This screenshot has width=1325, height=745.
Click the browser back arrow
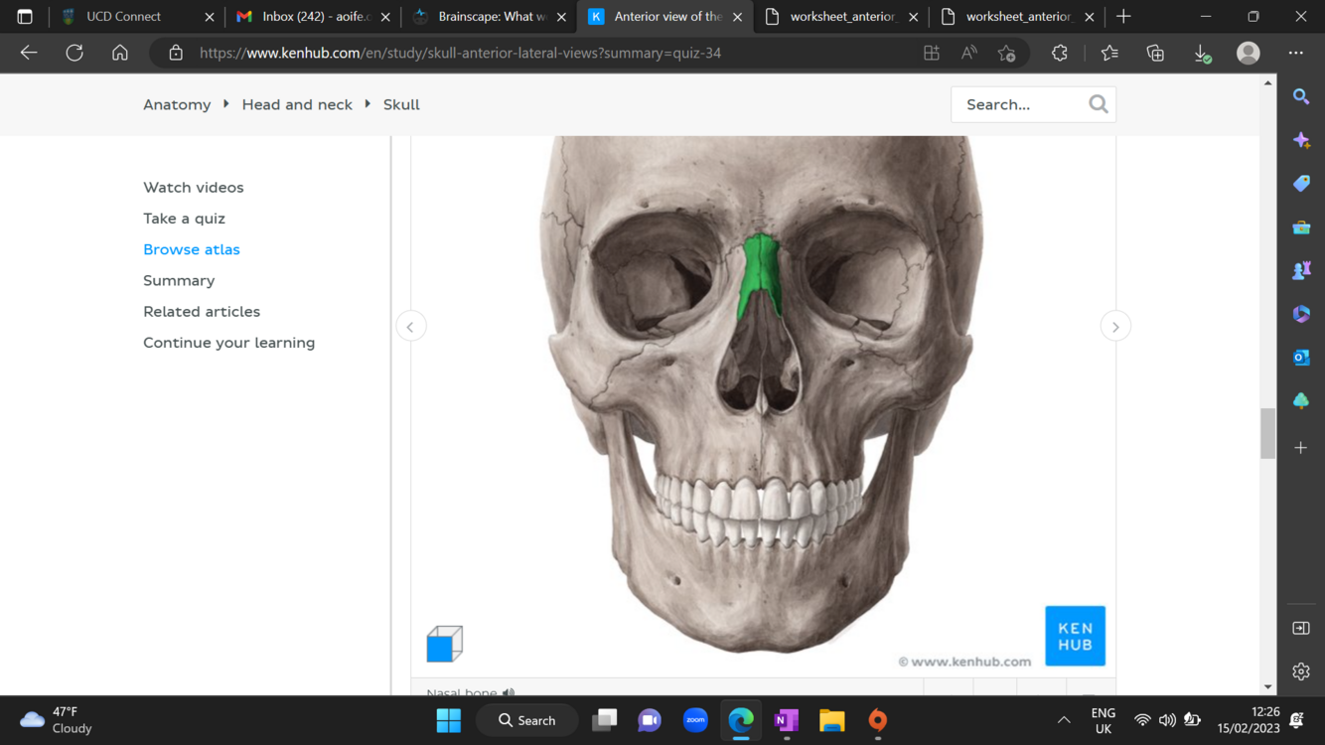coord(29,53)
